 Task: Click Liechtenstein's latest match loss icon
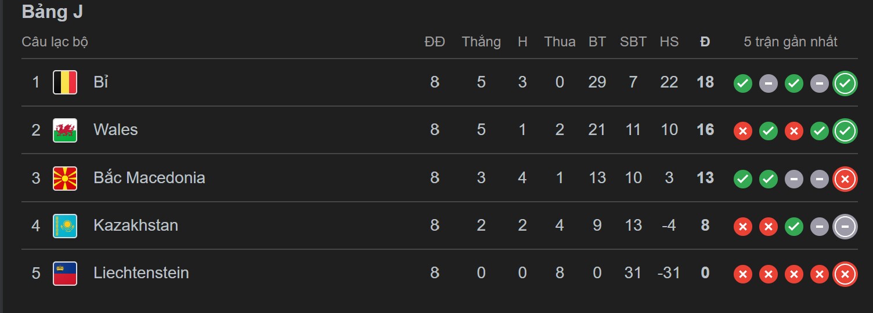pos(845,275)
